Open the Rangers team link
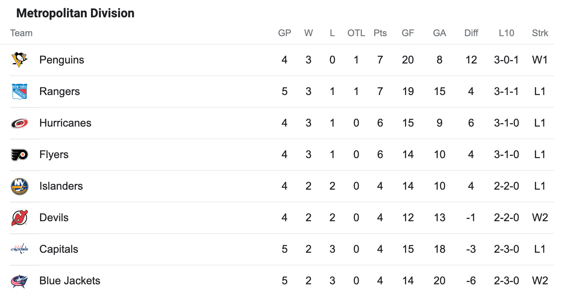568x297 pixels. [60, 92]
